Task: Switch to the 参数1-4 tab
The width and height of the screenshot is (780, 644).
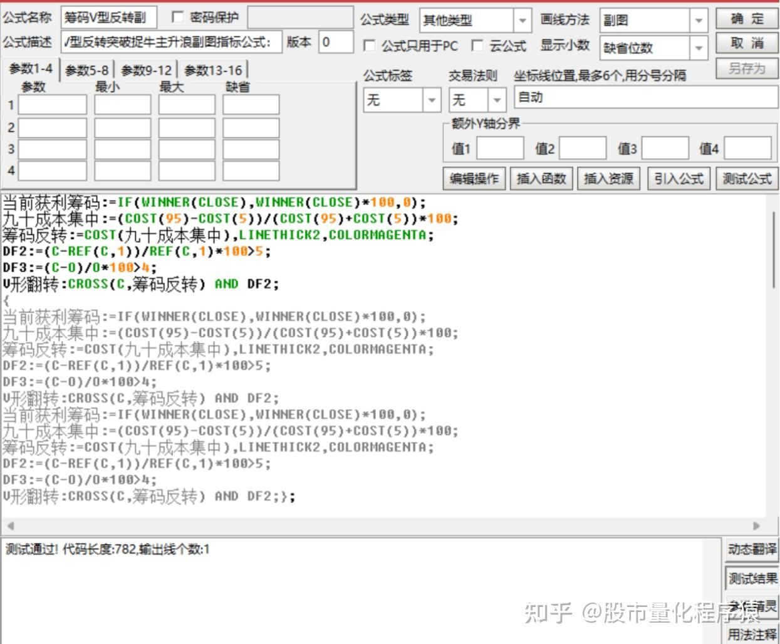Action: pyautogui.click(x=31, y=69)
